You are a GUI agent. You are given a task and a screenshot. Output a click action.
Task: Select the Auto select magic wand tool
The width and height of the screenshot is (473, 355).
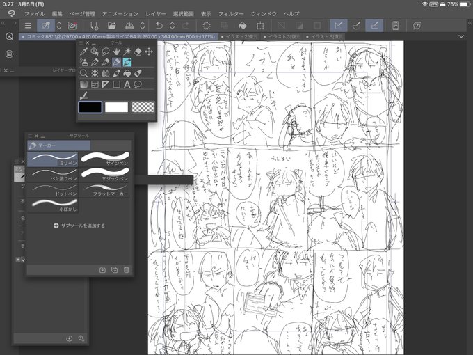tap(127, 52)
